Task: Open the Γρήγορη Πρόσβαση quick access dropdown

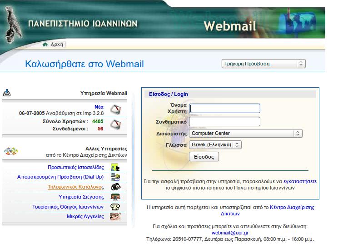Action: [263, 64]
